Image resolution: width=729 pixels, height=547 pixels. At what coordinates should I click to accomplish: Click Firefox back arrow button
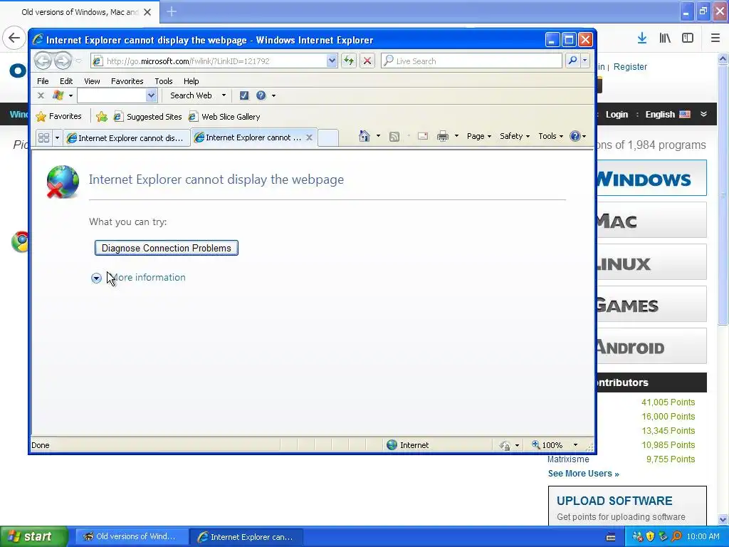coord(14,38)
